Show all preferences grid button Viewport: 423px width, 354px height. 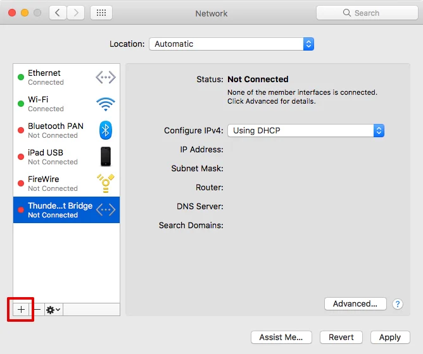[x=101, y=13]
